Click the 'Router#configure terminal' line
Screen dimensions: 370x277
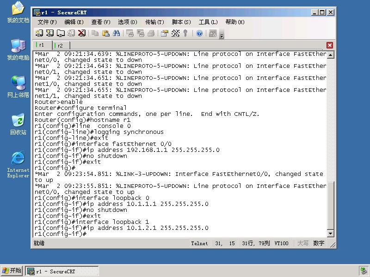(80, 108)
